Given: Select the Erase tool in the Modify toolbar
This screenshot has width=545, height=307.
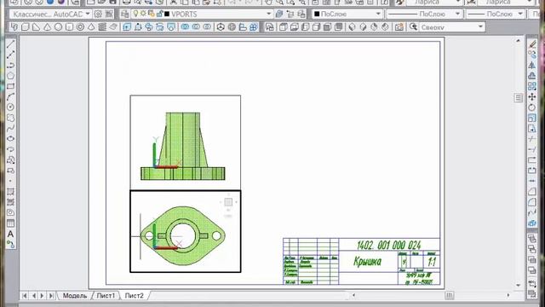Looking at the screenshot, I should coord(532,44).
